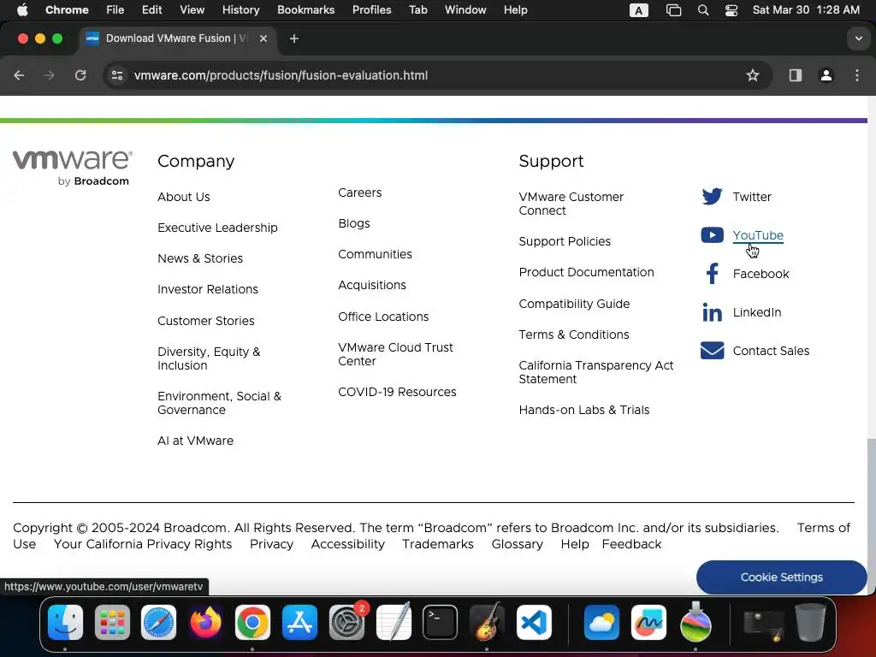Screen dimensions: 876x657
Task: Go back with the back arrow
Action: [19, 75]
